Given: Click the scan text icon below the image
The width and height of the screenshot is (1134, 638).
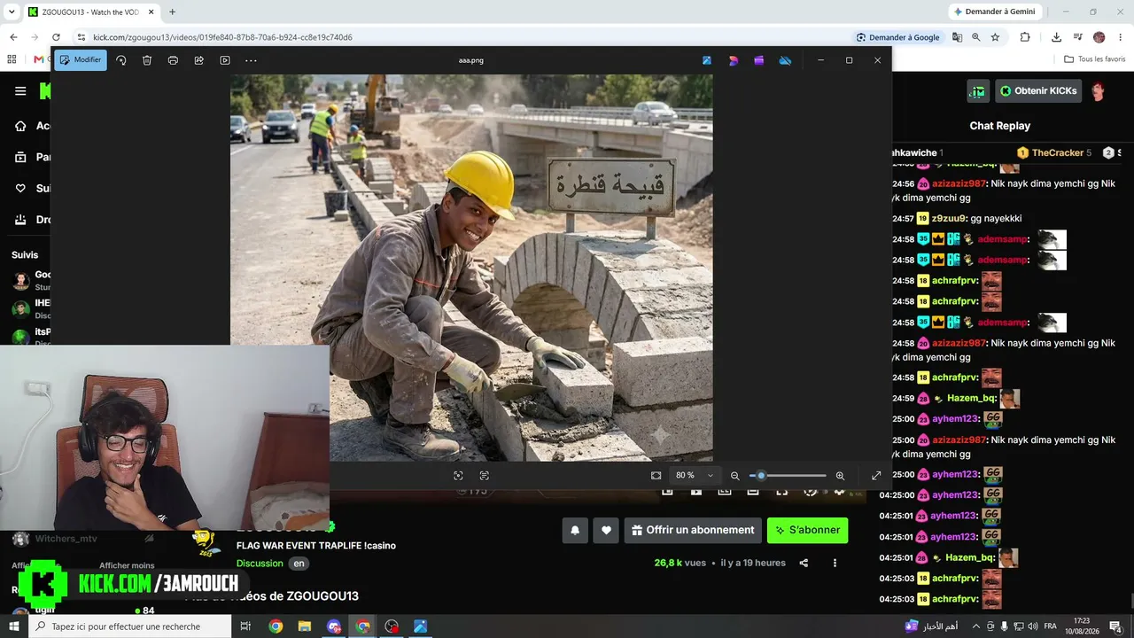Looking at the screenshot, I should click(484, 476).
